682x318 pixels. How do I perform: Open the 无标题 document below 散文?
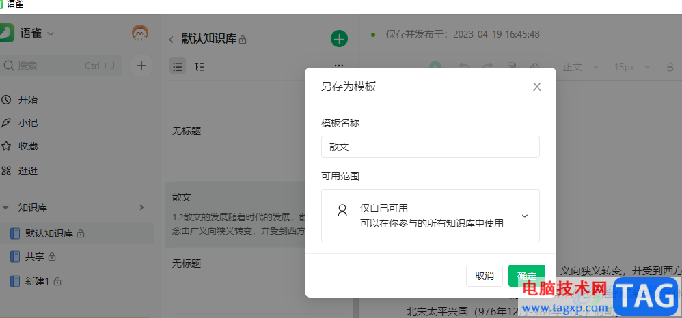tap(187, 263)
